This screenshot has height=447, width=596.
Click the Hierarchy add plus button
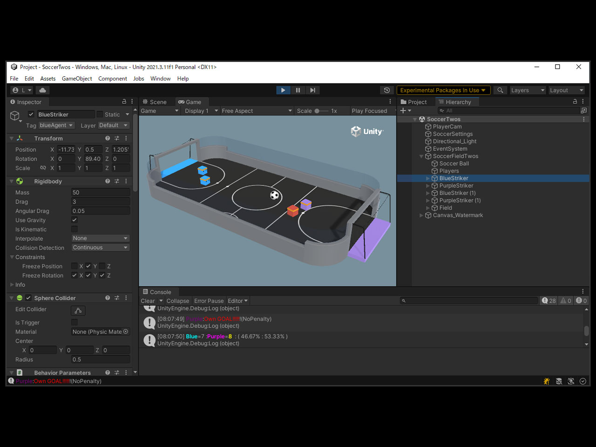coord(403,111)
